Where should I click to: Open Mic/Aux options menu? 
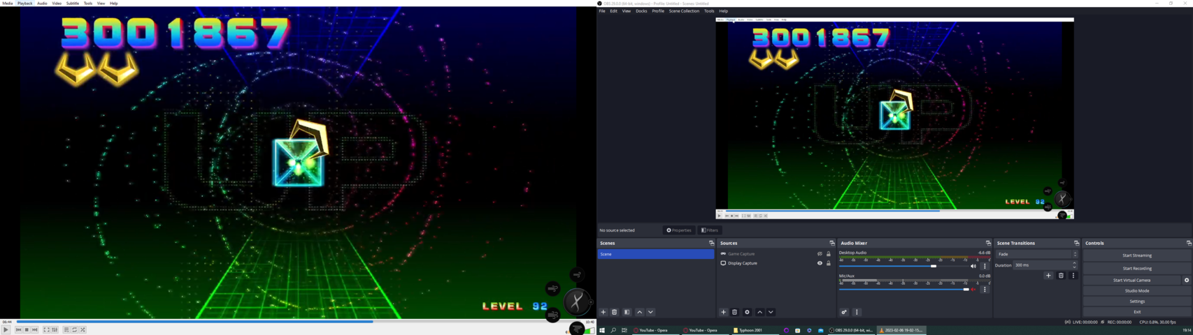[x=985, y=290]
